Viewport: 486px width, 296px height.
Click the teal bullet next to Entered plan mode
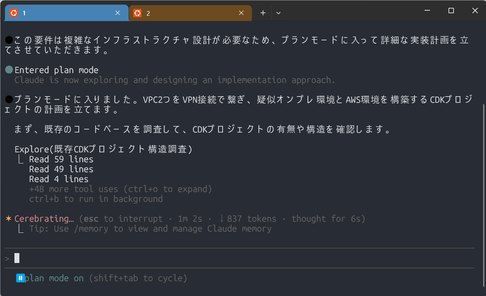[9, 70]
